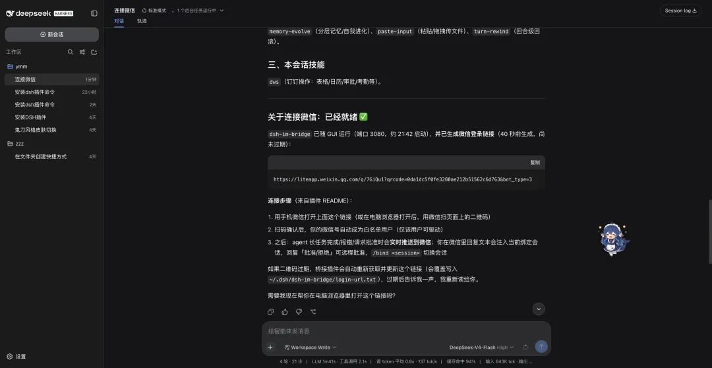This screenshot has height=368, width=712.
Task: Click the DeepSeek whale logo
Action: (10, 14)
